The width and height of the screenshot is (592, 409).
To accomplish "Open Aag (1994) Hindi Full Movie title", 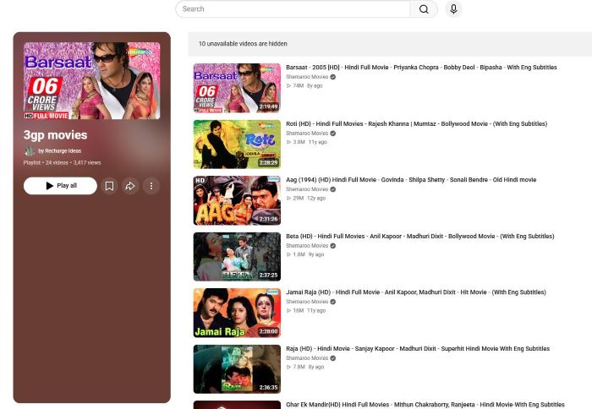I will [411, 180].
